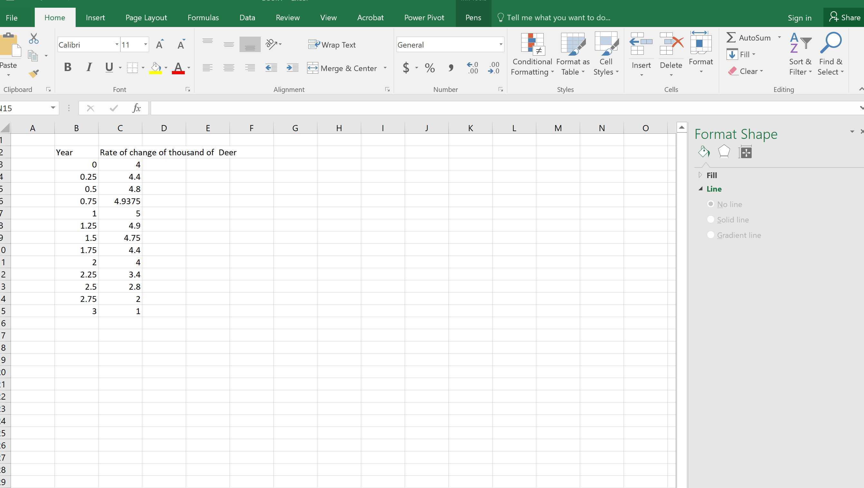Open the Page Layout tab
864x488 pixels.
pos(146,18)
